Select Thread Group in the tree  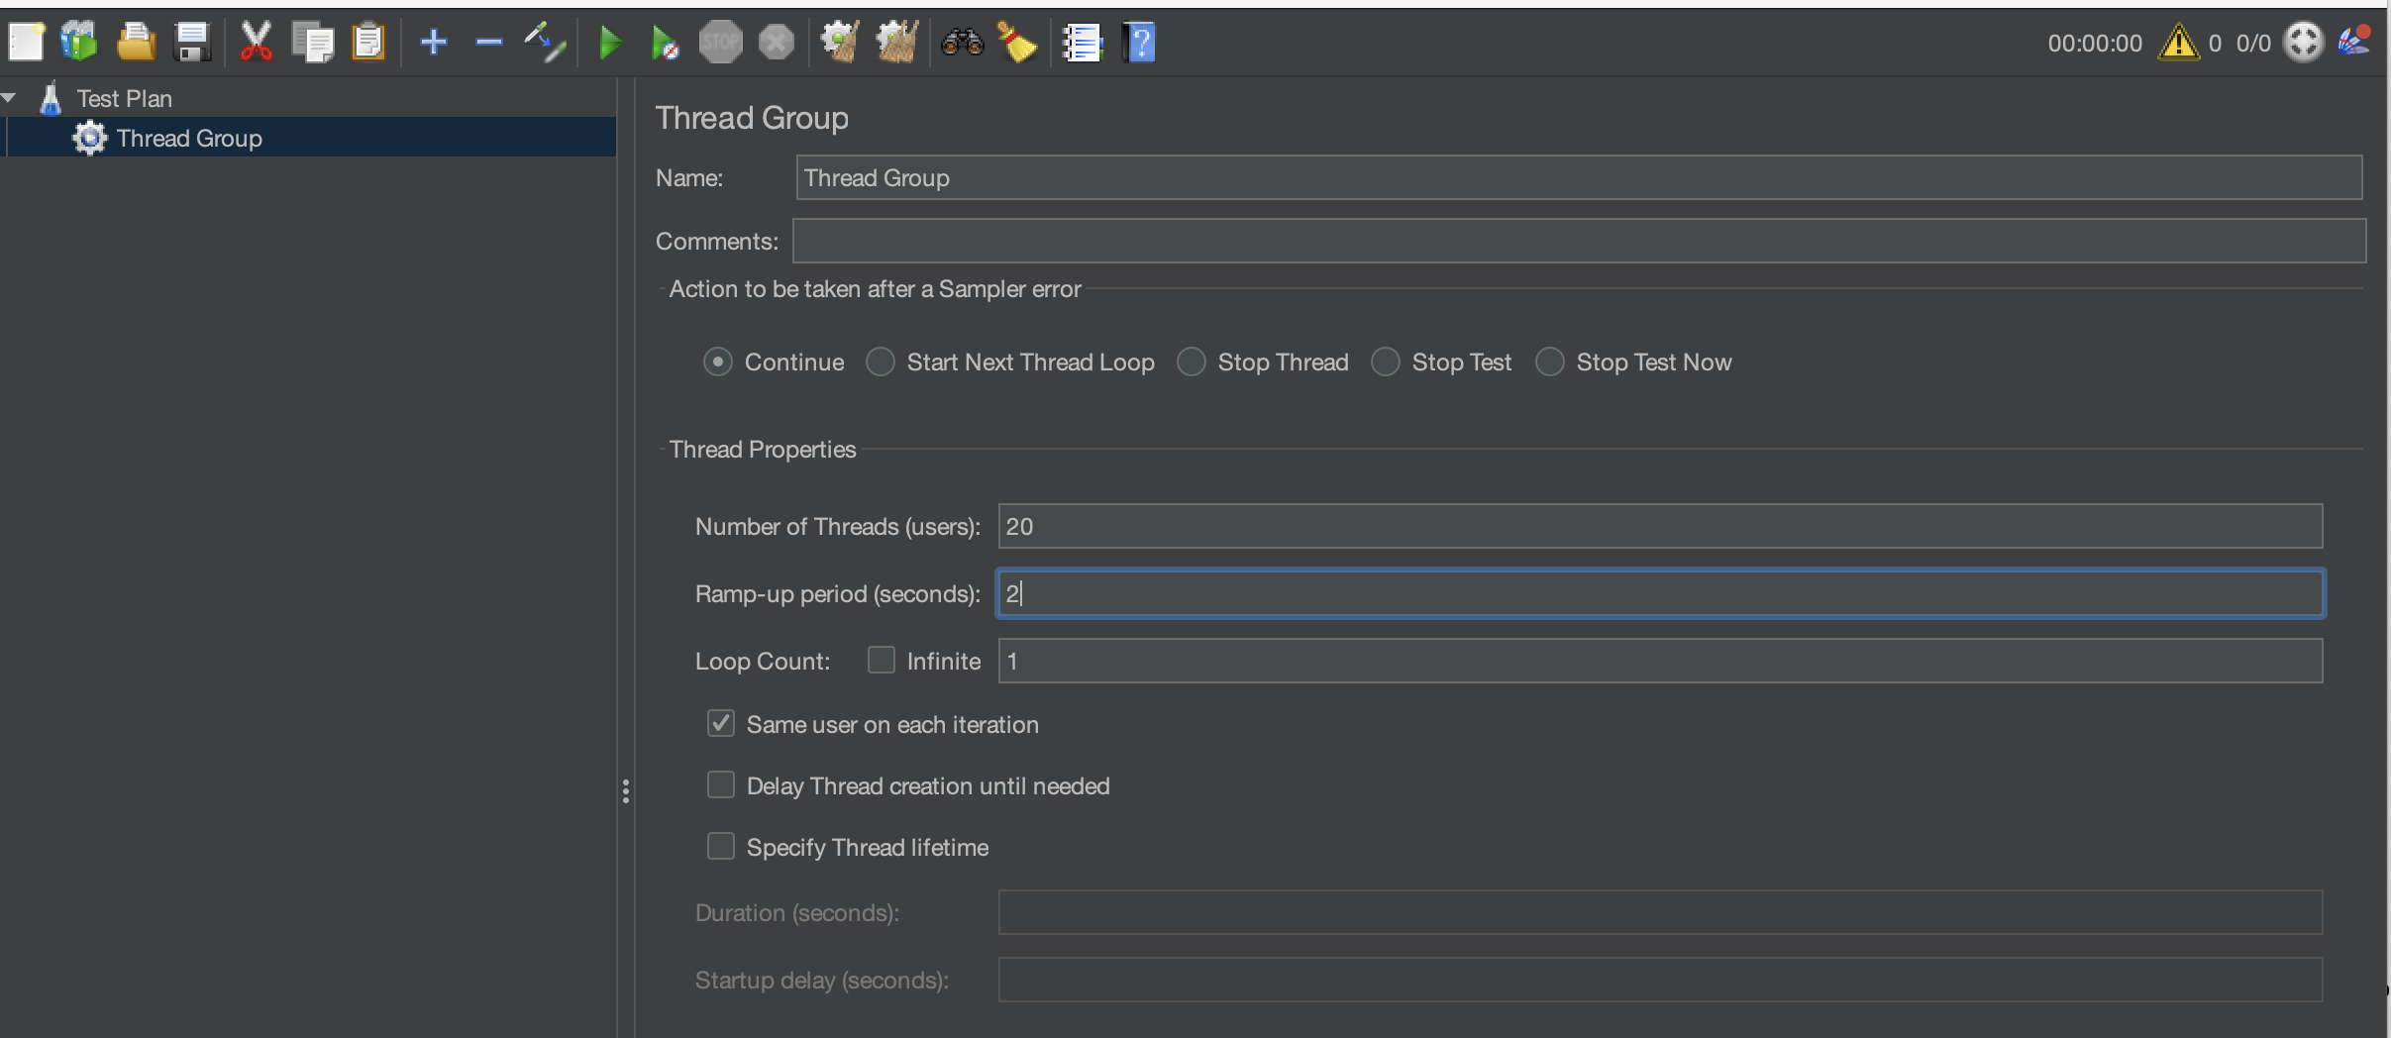(x=188, y=139)
